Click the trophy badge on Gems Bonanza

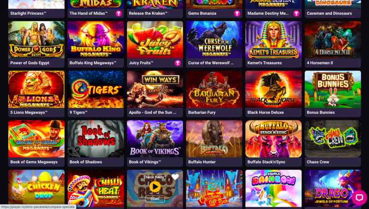click(237, 13)
